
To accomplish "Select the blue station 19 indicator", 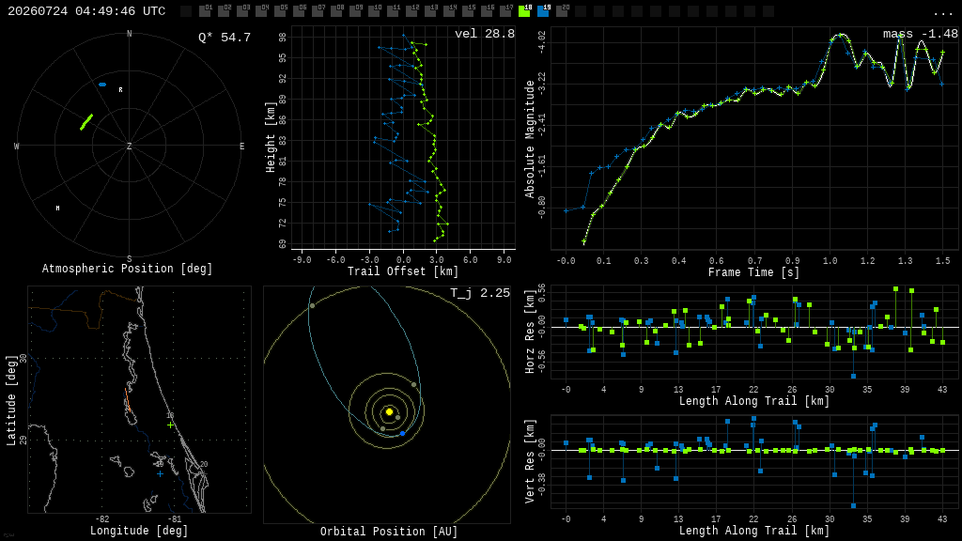I will pos(543,11).
